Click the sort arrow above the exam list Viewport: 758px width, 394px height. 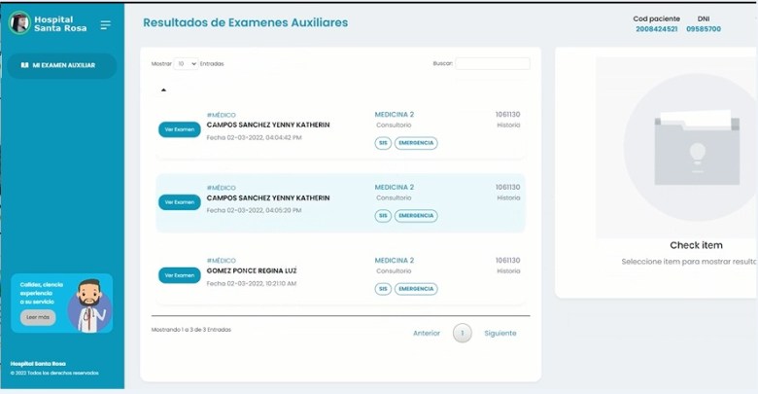163,90
